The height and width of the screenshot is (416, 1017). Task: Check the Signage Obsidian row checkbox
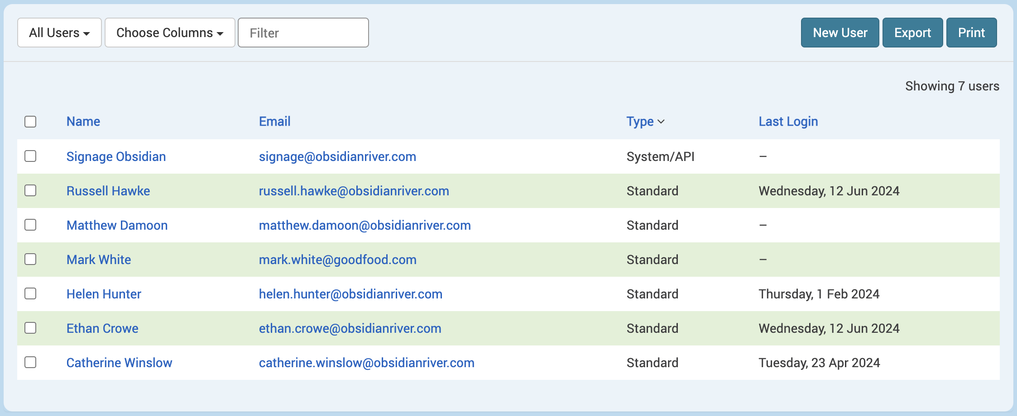(x=30, y=156)
